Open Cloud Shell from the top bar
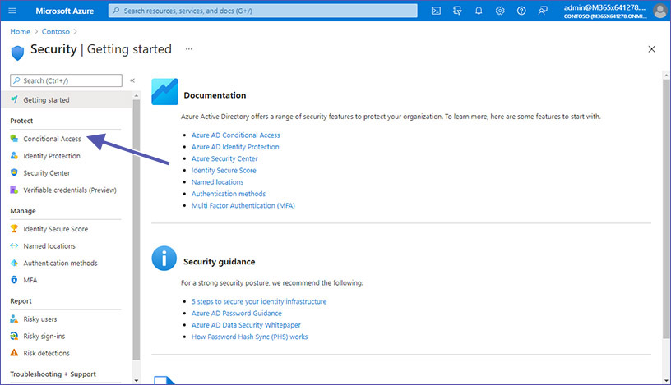The image size is (671, 385). click(x=436, y=11)
